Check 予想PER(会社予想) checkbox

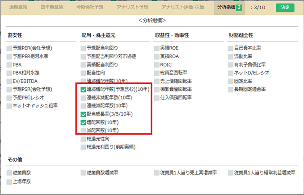pyautogui.click(x=9, y=48)
